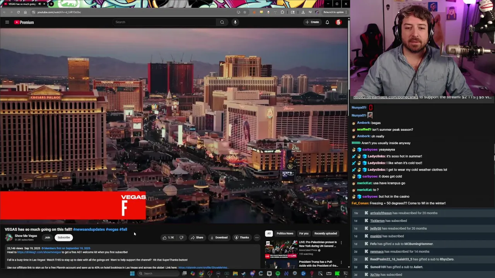Click browser back arrow

coord(5,12)
